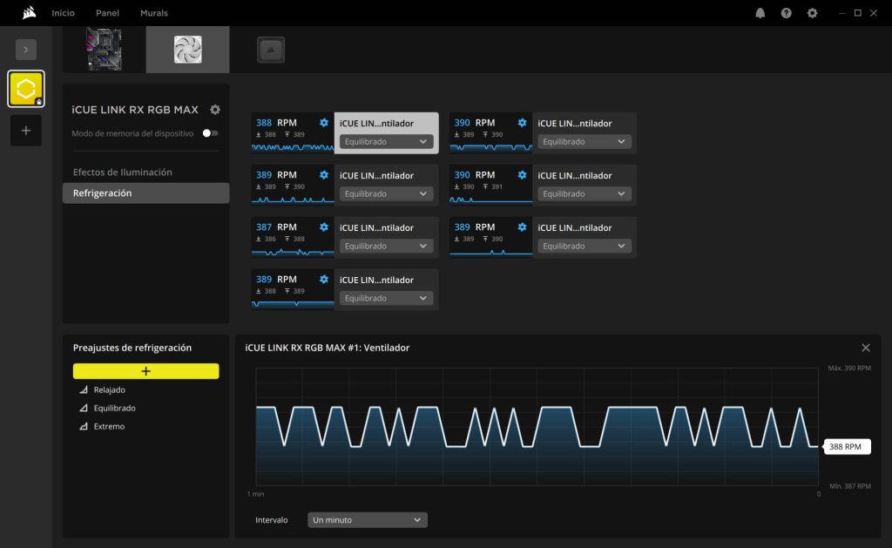Go to Murals tab
Image resolution: width=892 pixels, height=548 pixels.
click(x=154, y=12)
